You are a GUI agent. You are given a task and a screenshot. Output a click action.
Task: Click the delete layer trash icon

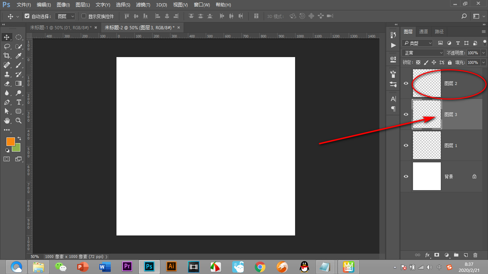(x=475, y=255)
